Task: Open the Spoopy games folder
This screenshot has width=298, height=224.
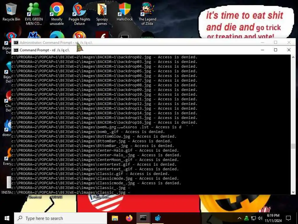Action: pyautogui.click(x=102, y=14)
